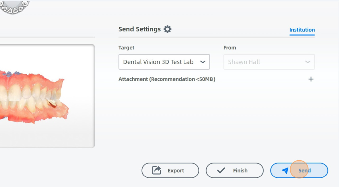The width and height of the screenshot is (339, 187).
Task: Add an attachment with the plus icon
Action: point(311,79)
